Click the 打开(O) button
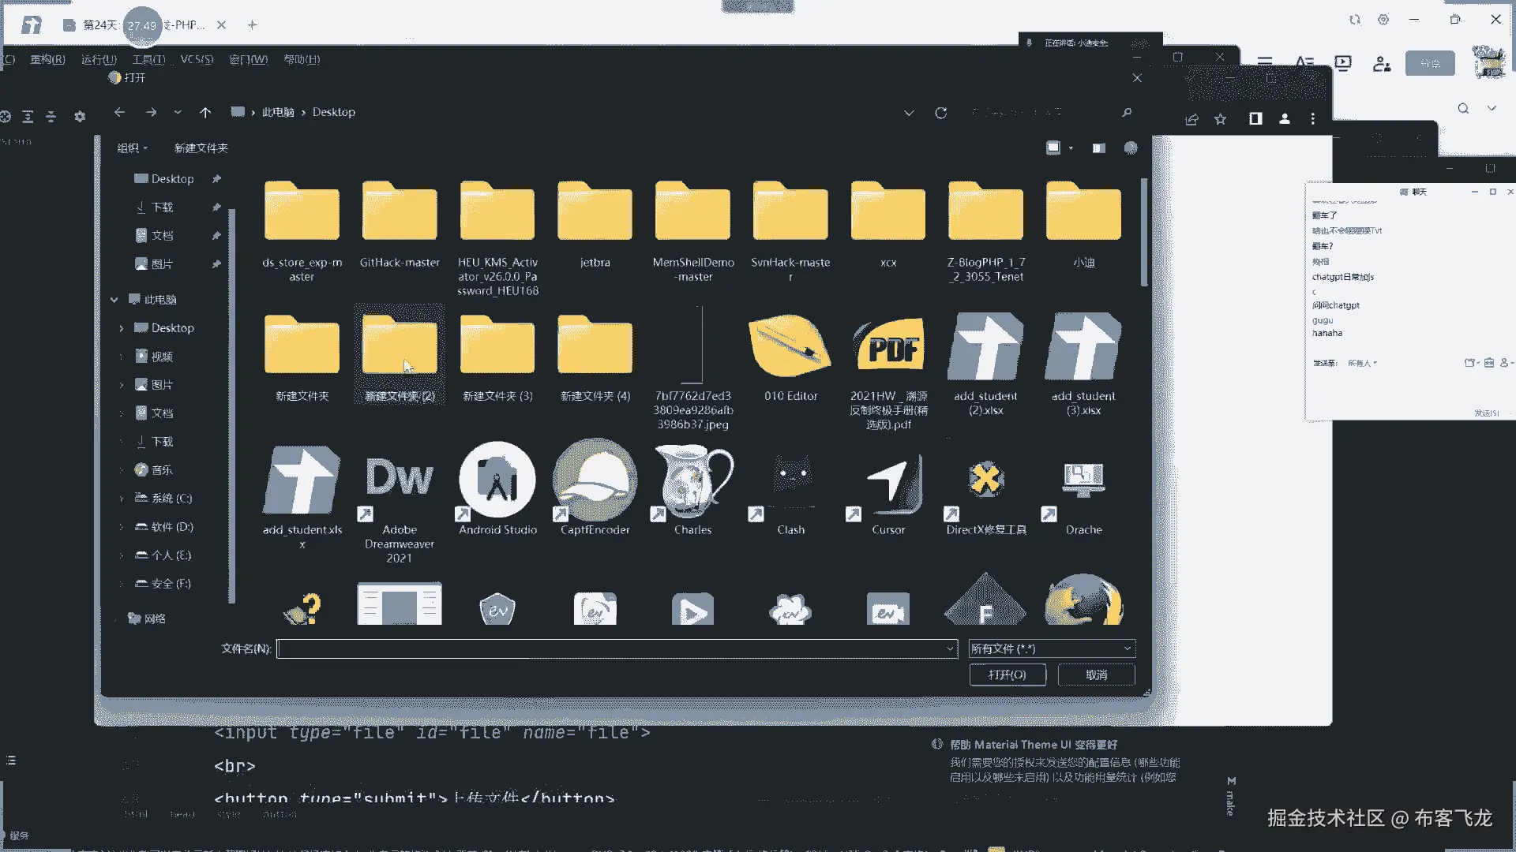This screenshot has height=852, width=1516. point(1008,675)
